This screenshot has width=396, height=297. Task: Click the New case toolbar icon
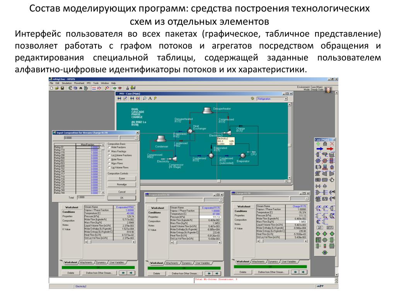tap(51, 88)
